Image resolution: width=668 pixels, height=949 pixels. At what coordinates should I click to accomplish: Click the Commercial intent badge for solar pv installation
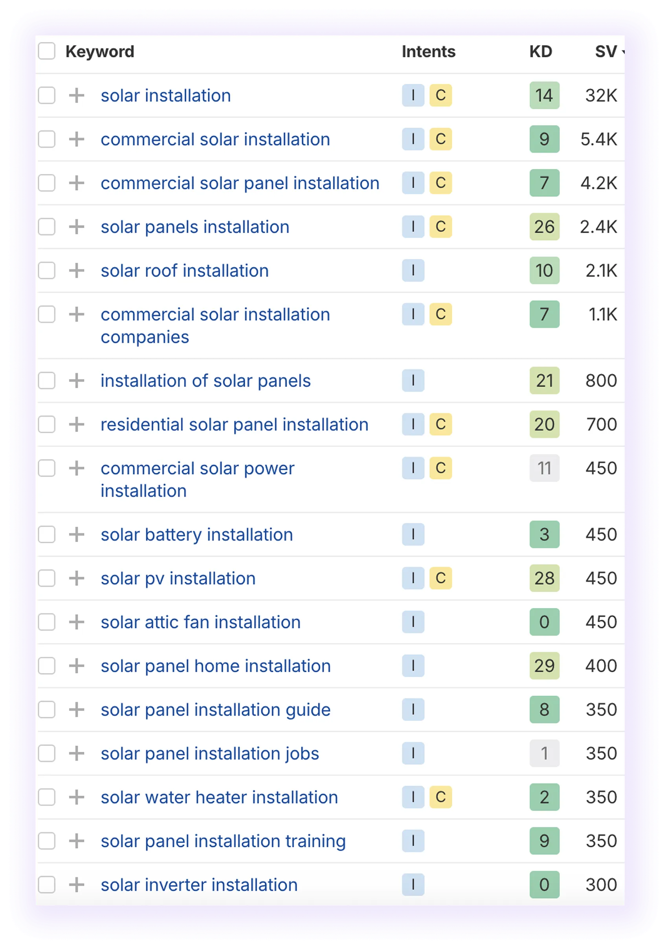440,578
